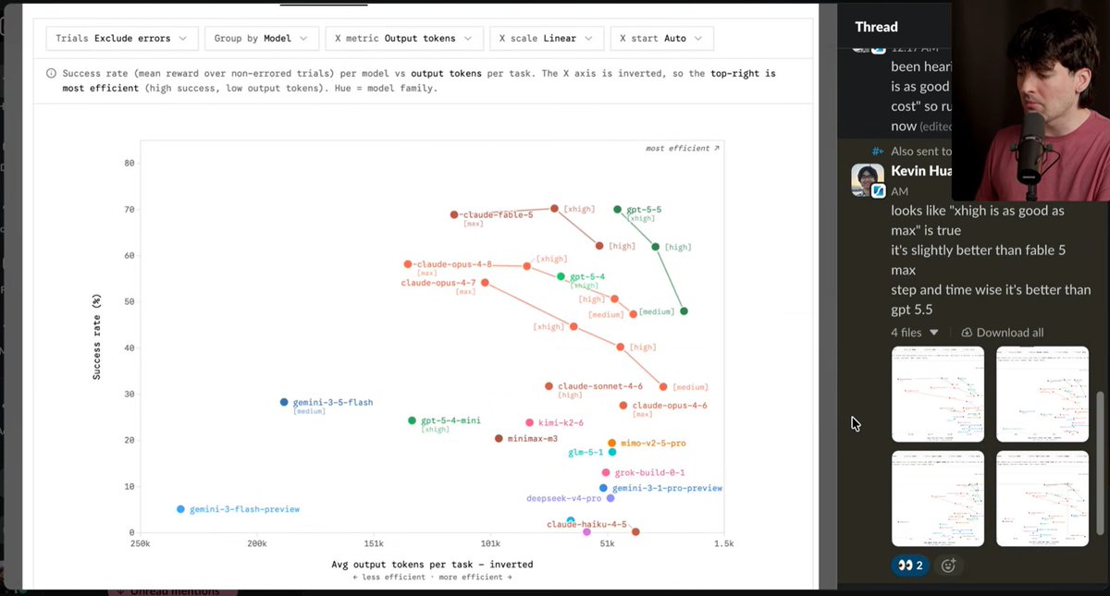Click the gpt-5-4 xhigh data point
Screen dimensions: 1110x596
tap(561, 276)
